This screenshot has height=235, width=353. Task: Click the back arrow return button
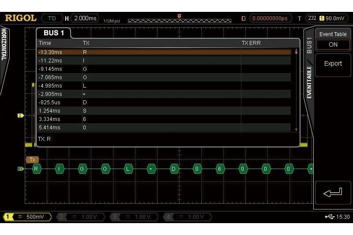333,192
